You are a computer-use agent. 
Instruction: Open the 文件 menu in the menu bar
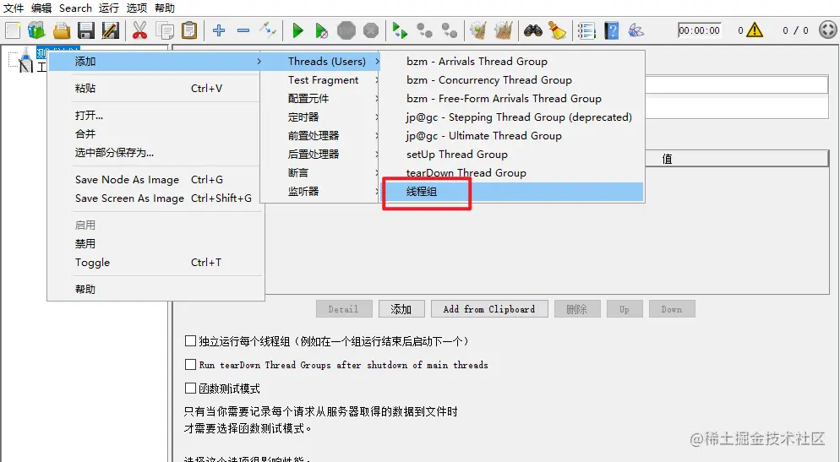tap(14, 8)
